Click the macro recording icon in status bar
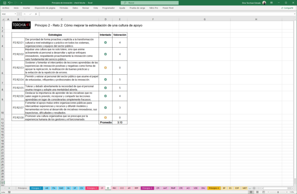The image size is (297, 194). tap(9, 192)
